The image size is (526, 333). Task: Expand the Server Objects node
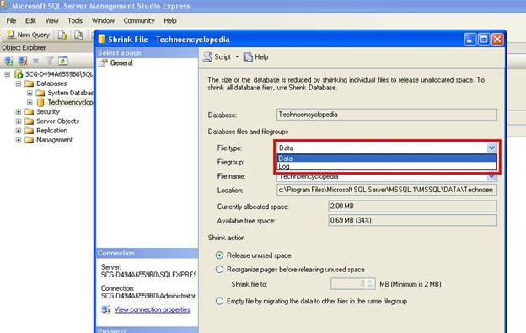[19, 121]
